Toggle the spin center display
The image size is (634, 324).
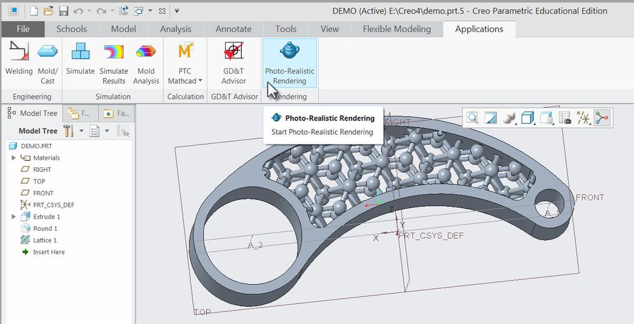coord(602,117)
